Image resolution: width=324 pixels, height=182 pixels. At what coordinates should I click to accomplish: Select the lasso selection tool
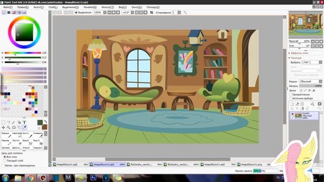(x=9, y=122)
